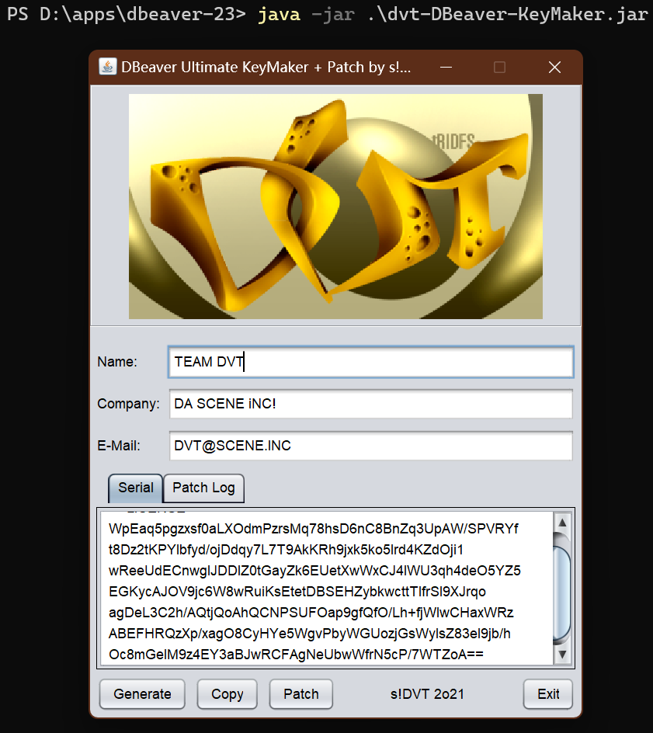Click the Generate button

[x=142, y=694]
